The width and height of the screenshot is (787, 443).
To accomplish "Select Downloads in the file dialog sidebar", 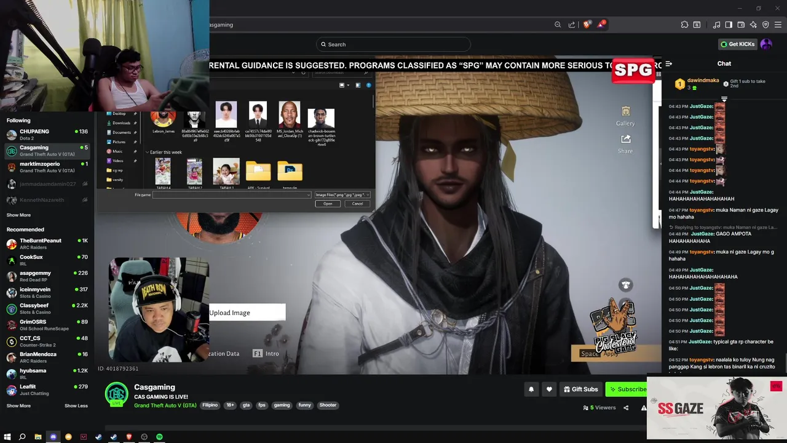I will point(121,123).
